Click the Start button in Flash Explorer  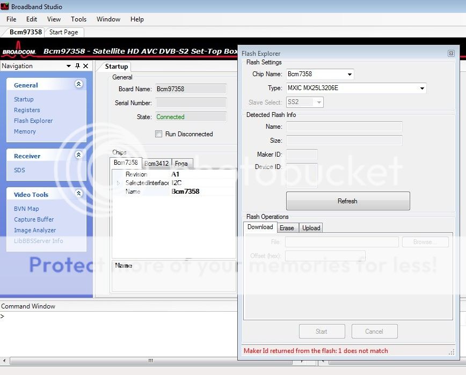pos(322,332)
